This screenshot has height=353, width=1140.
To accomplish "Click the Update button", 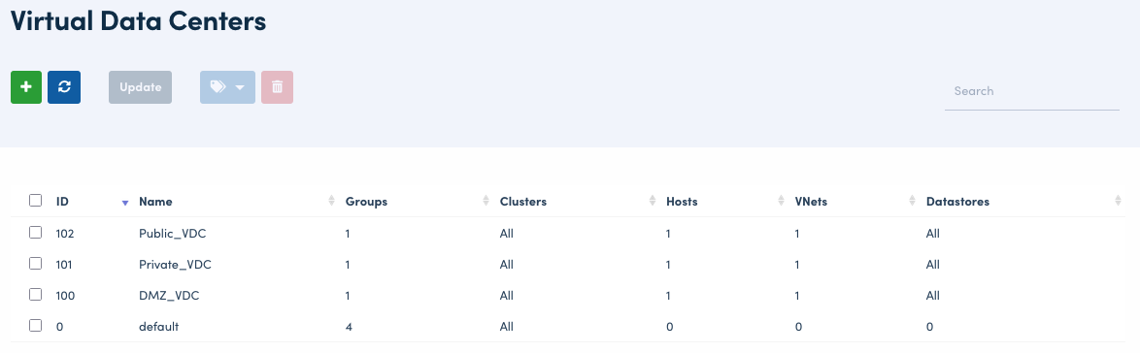I will point(141,87).
